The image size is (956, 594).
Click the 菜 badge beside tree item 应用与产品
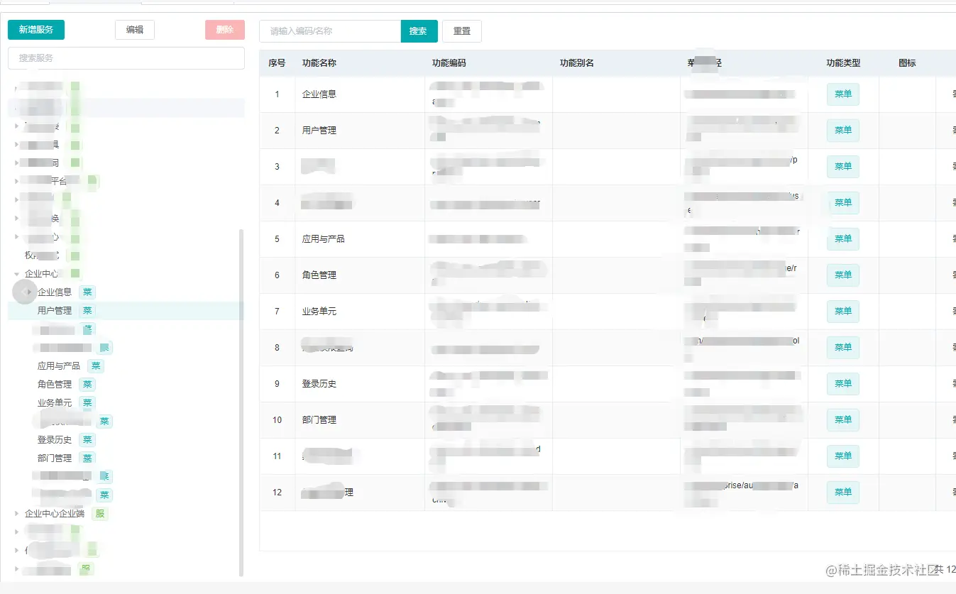tap(96, 366)
